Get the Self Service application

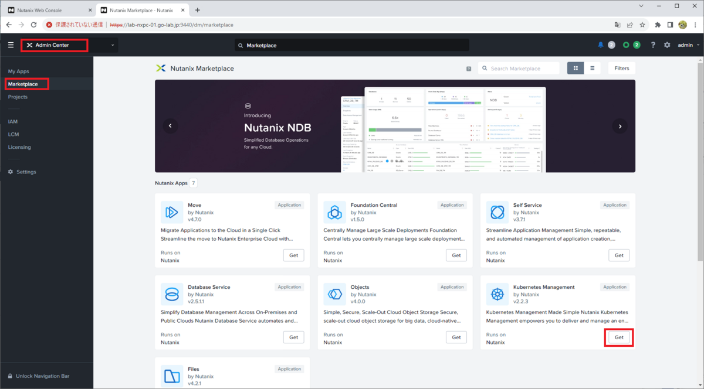(x=619, y=255)
